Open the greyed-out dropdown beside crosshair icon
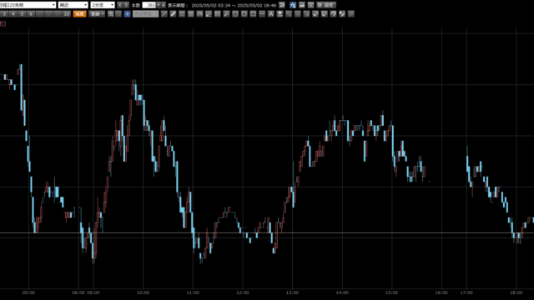This screenshot has height=300, width=534. [x=145, y=14]
